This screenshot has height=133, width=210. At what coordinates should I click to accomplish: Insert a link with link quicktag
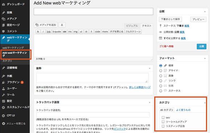point(49,32)
